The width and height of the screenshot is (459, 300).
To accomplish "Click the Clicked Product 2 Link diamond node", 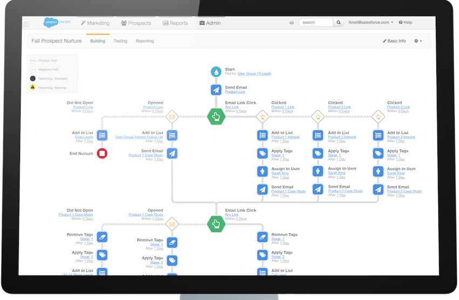I will click(x=318, y=117).
